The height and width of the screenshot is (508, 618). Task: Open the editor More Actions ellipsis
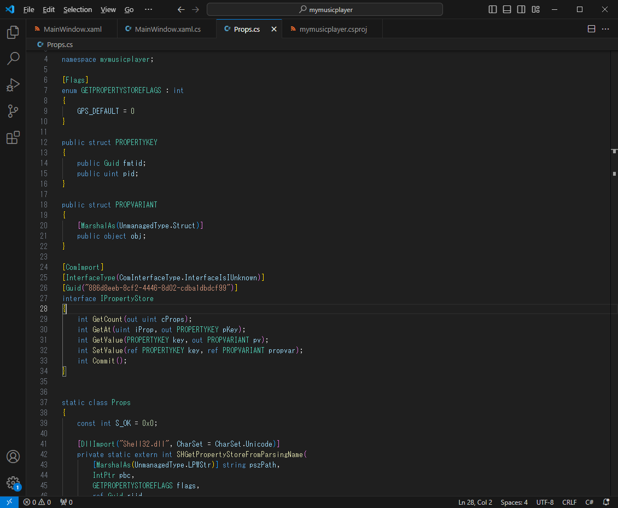605,29
